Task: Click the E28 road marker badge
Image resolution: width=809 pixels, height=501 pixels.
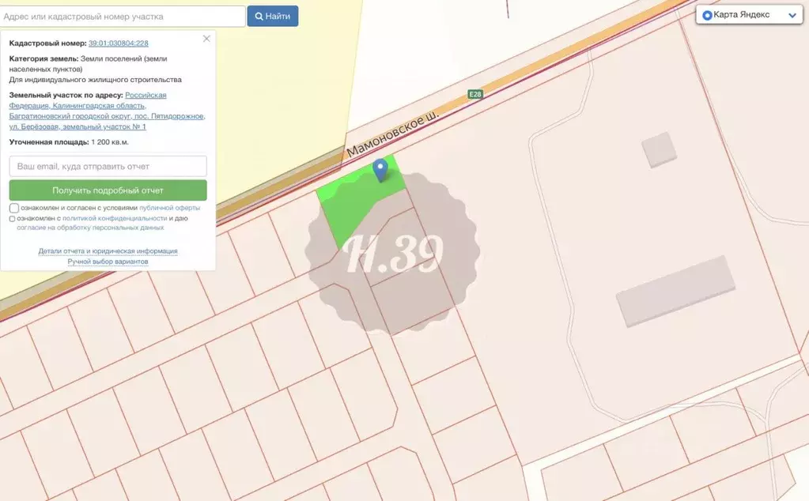Action: point(474,94)
